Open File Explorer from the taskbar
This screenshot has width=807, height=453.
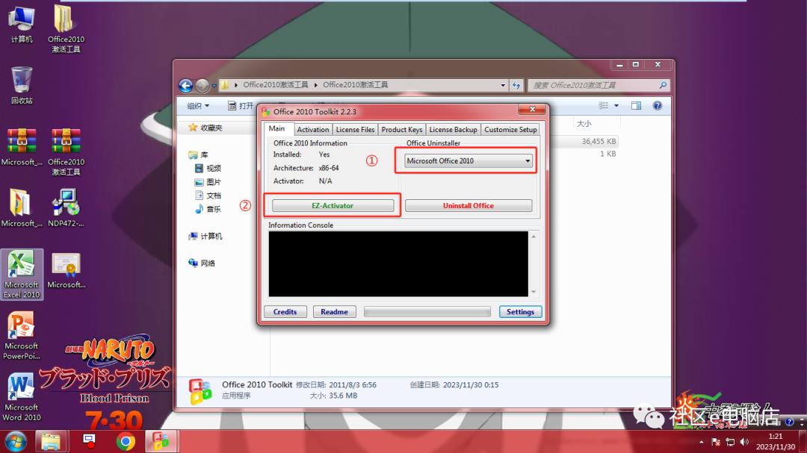[x=51, y=442]
